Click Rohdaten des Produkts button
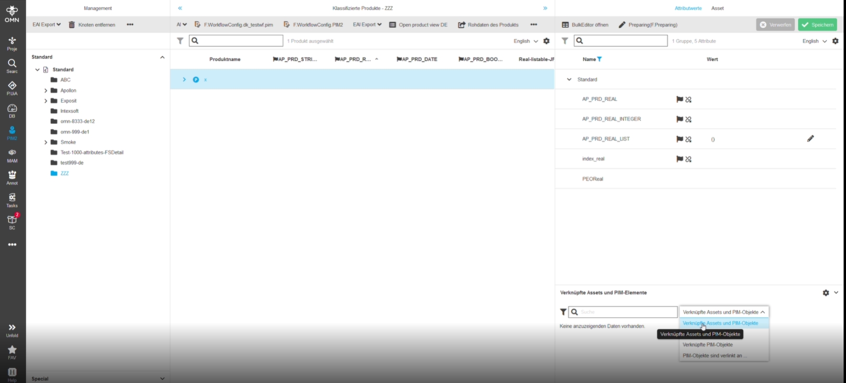Screen dimensions: 846x383 pyautogui.click(x=488, y=24)
